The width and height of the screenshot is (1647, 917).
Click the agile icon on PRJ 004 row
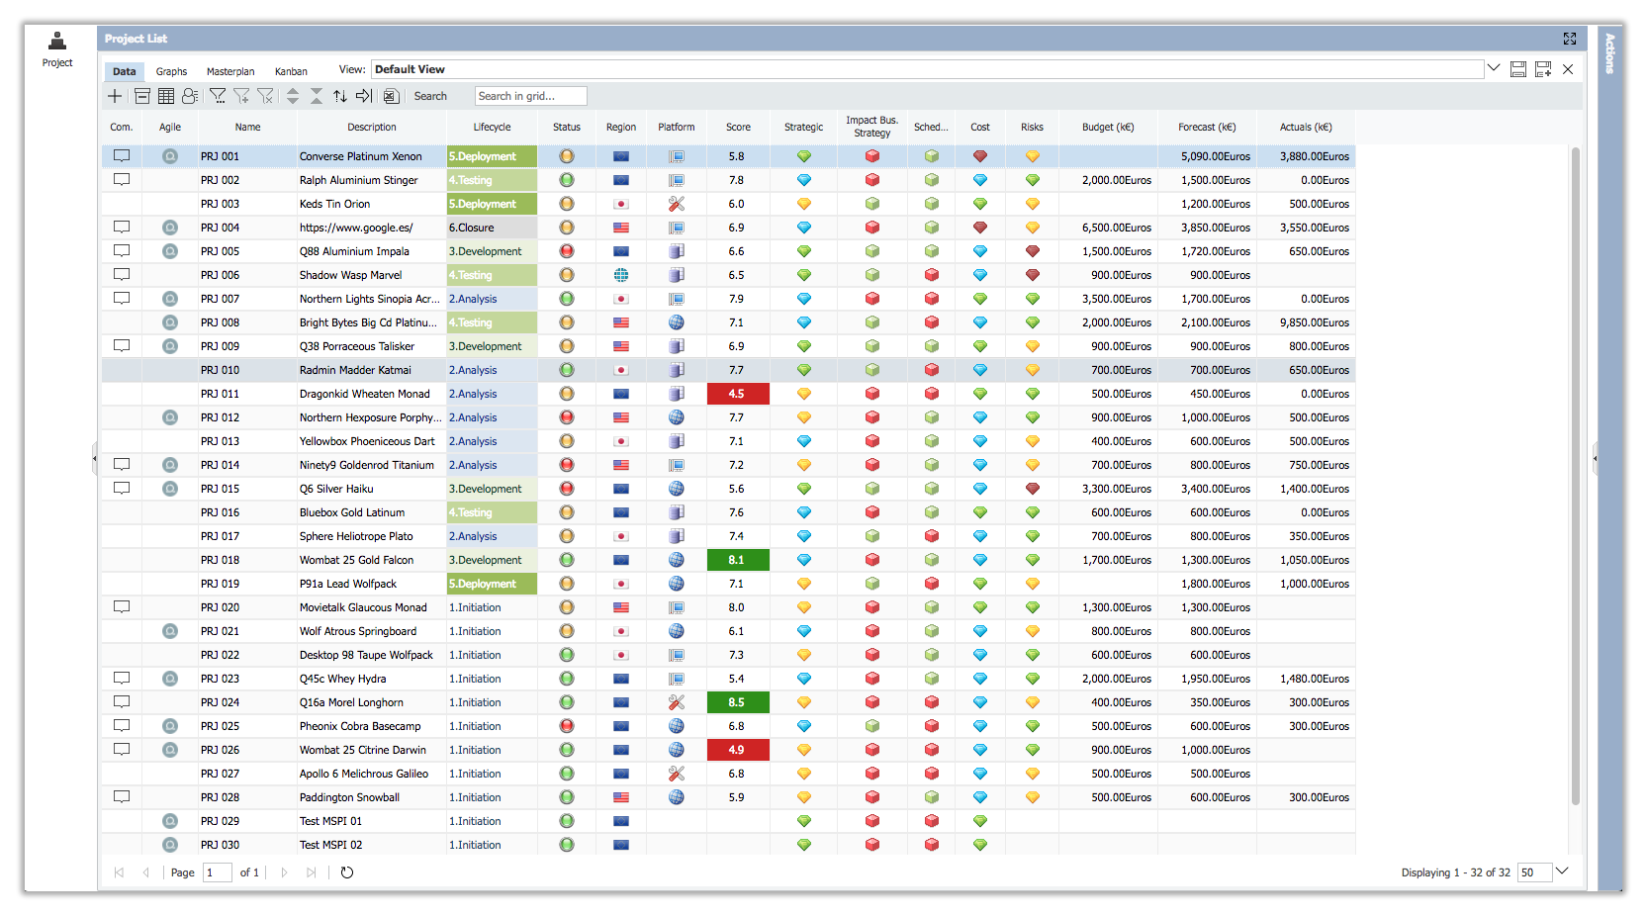170,228
